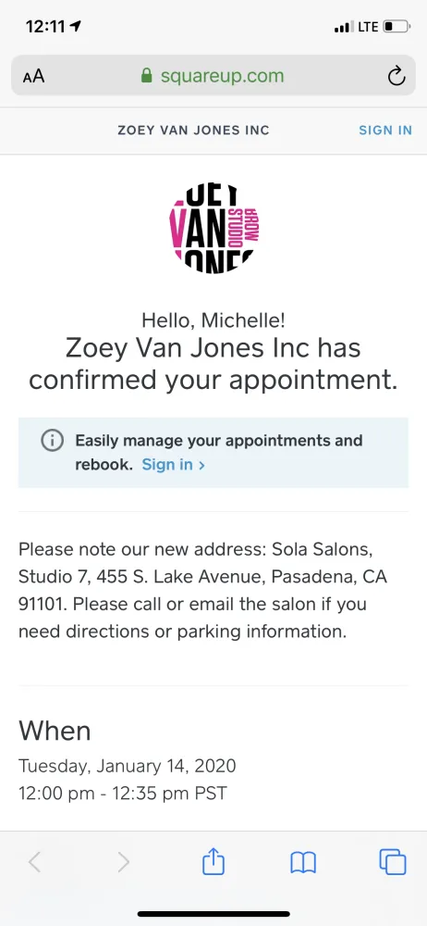Tap the appointment date Tuesday, January 14, 2020
Viewport: 427px width, 926px height.
pos(128,766)
